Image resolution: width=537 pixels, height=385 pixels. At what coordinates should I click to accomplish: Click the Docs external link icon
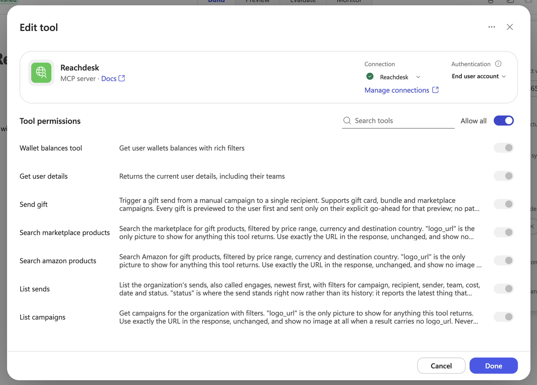122,78
